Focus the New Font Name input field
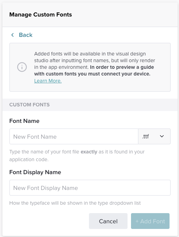The width and height of the screenshot is (179, 237). tap(74, 136)
